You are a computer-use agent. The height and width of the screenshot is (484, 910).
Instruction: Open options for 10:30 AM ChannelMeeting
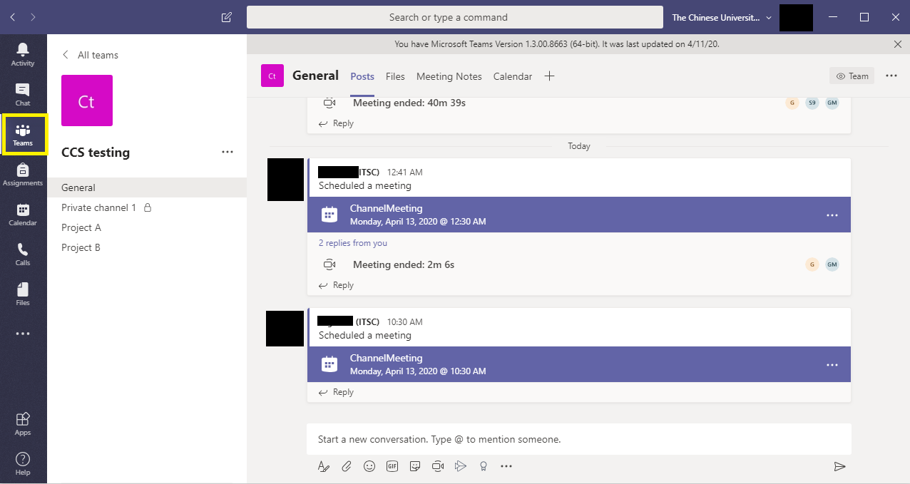832,364
